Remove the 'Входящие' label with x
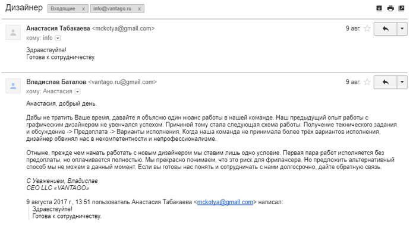 83,9
